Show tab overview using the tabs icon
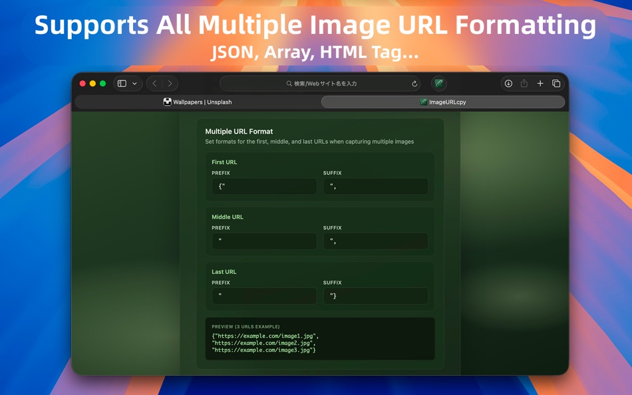Image resolution: width=632 pixels, height=395 pixels. 557,83
